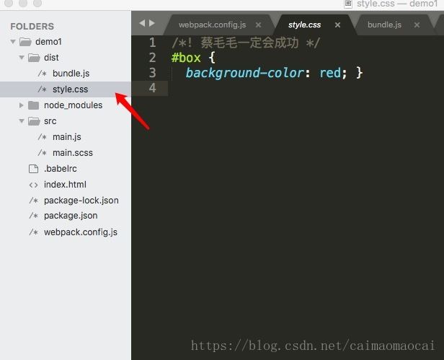Image resolution: width=444 pixels, height=360 pixels.
Task: Open package-lock.json in the sidebar
Action: [x=81, y=201]
